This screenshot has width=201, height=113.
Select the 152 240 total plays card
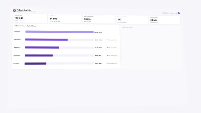click(x=30, y=18)
